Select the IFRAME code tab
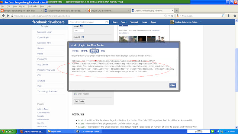Image resolution: width=238 pixels, height=134 pixels. coord(94,51)
